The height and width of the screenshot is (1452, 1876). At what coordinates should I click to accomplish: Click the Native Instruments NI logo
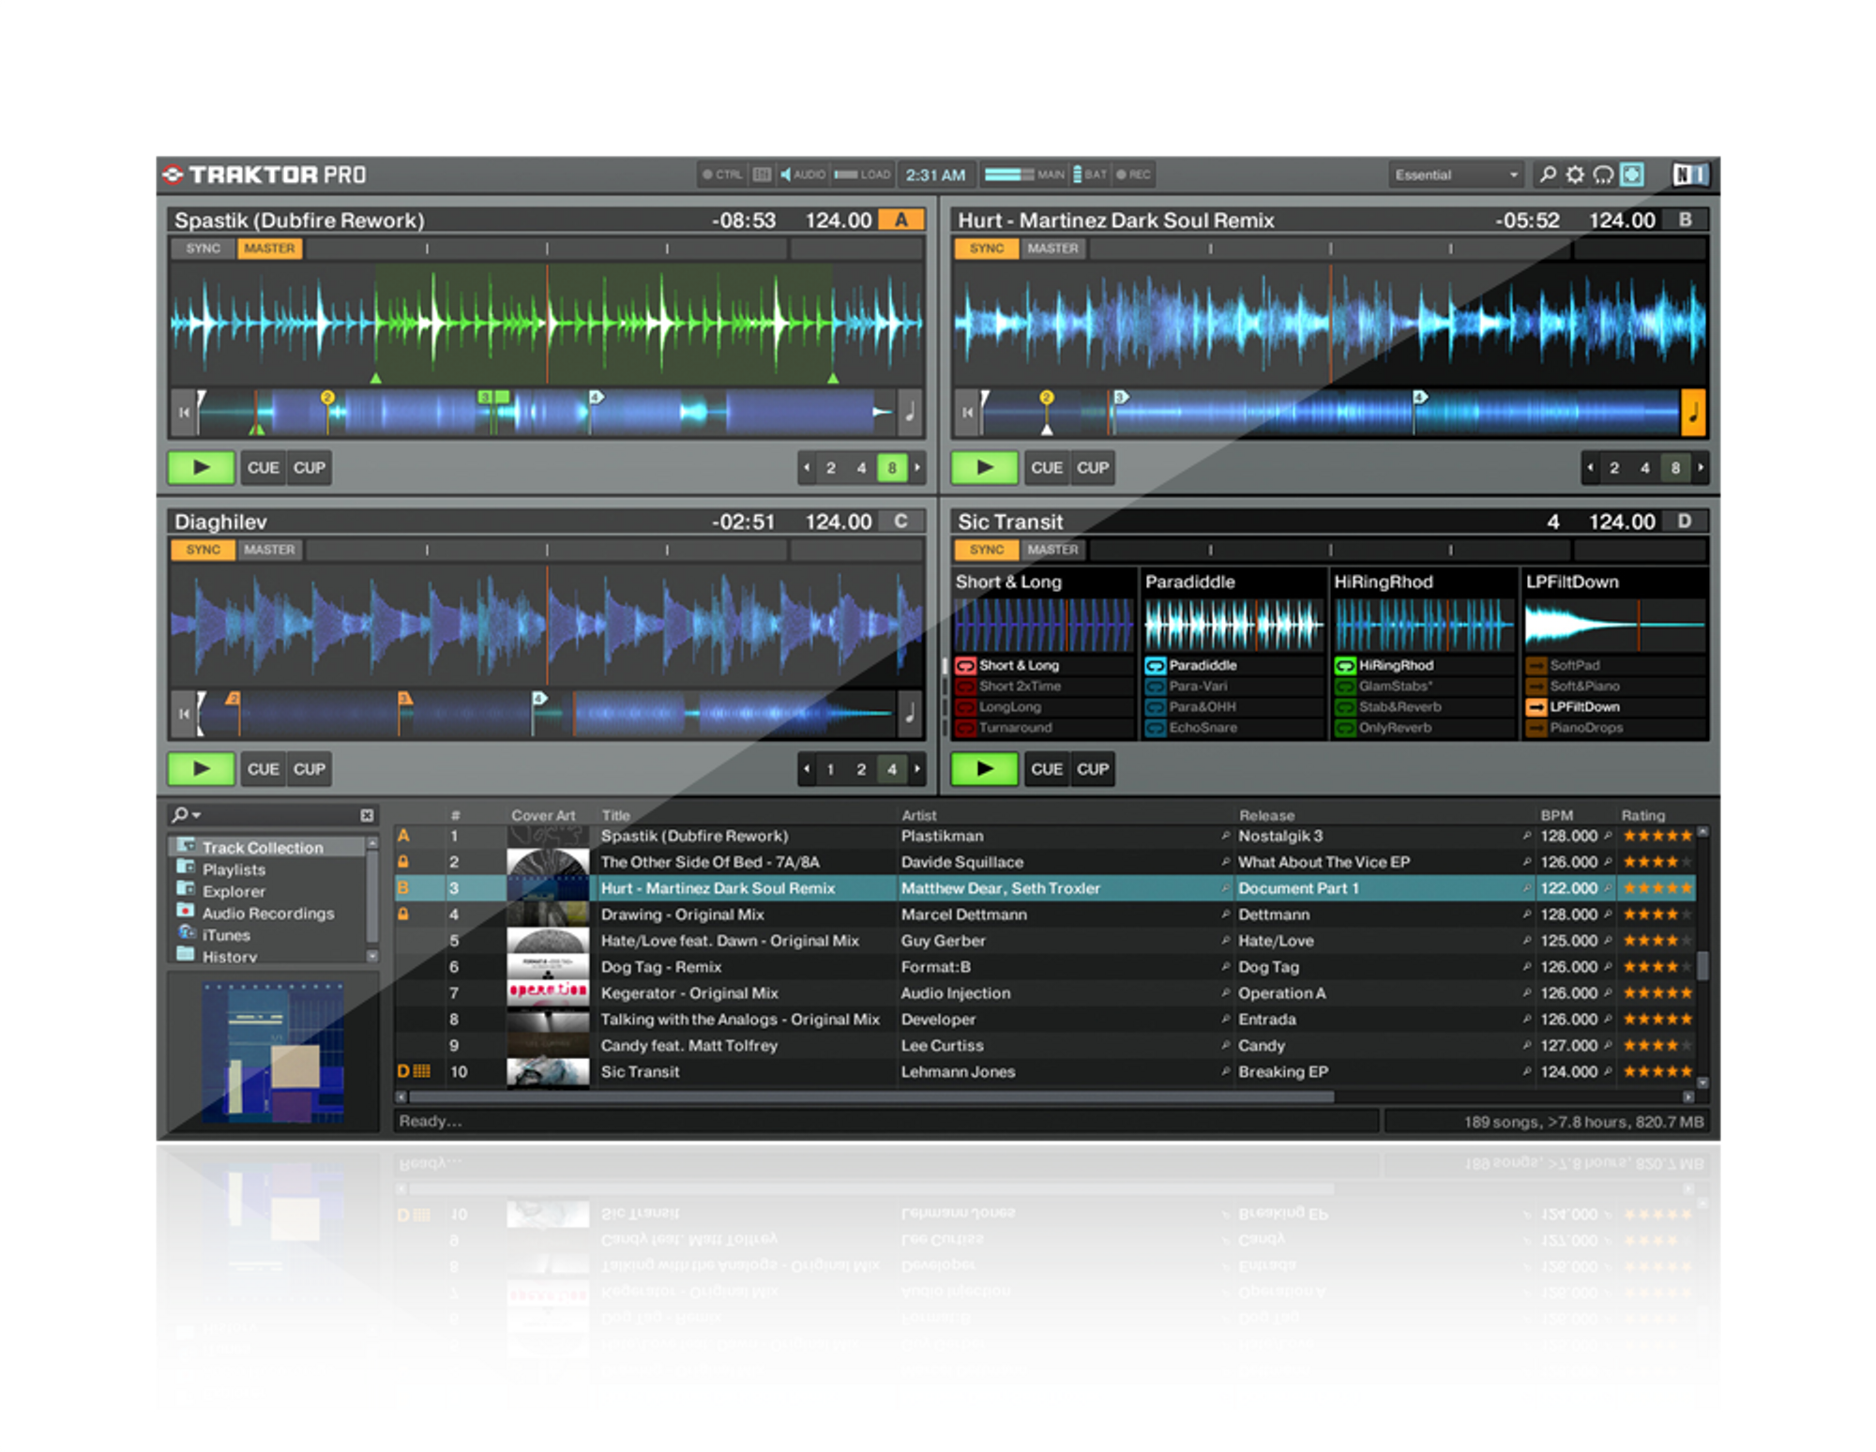(x=1690, y=174)
